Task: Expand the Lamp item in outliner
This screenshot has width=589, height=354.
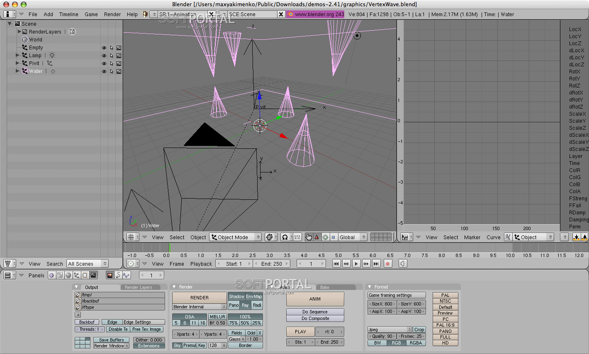Action: coord(17,55)
